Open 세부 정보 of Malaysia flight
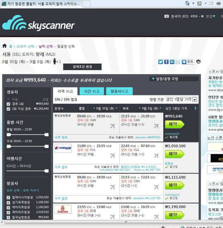223x228 pixels. (x=61, y=167)
